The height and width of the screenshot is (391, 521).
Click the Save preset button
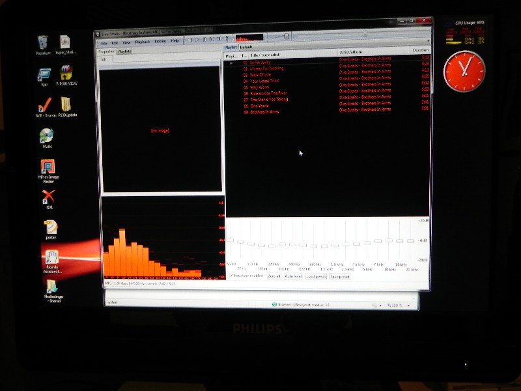tap(339, 276)
